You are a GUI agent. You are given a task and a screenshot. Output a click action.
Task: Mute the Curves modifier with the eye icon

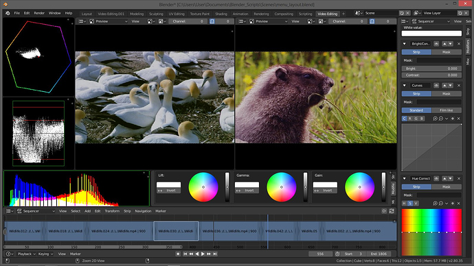coord(436,85)
